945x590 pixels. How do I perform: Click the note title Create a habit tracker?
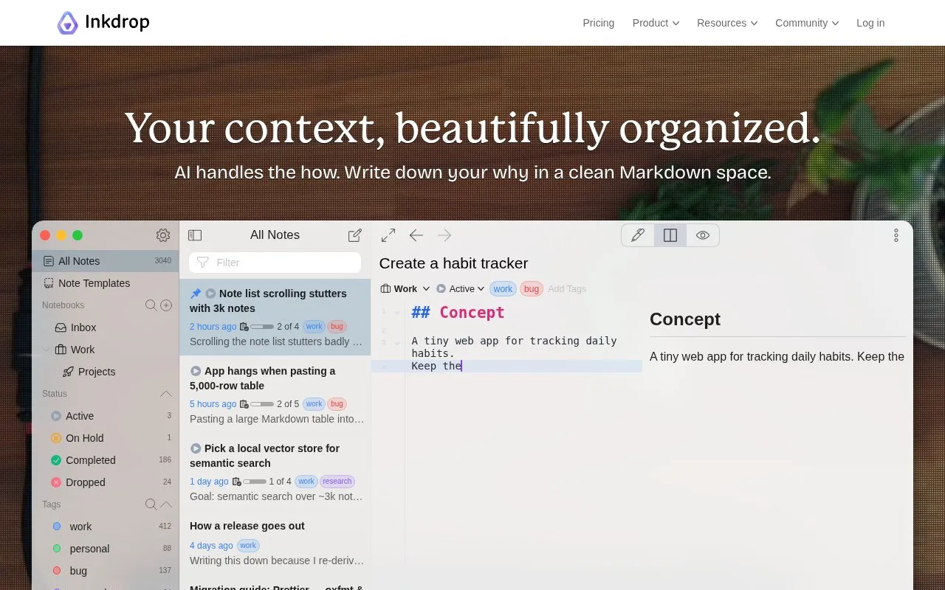point(453,263)
